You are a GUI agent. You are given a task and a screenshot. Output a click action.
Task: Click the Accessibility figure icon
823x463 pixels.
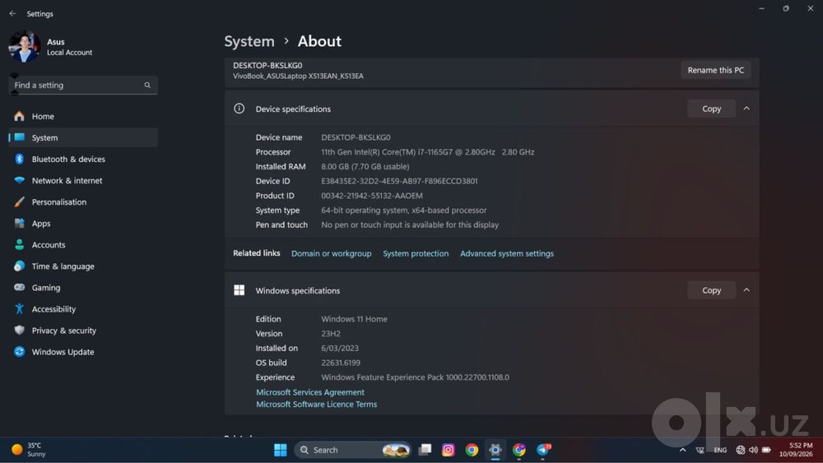[20, 309]
